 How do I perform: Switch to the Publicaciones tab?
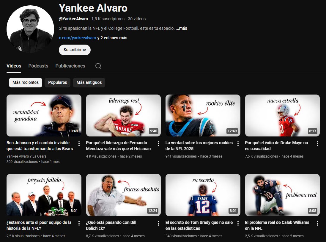70,66
